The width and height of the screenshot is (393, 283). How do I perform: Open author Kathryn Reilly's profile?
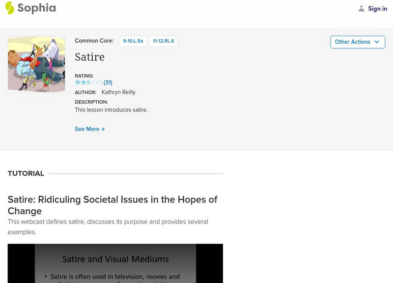pyautogui.click(x=118, y=92)
